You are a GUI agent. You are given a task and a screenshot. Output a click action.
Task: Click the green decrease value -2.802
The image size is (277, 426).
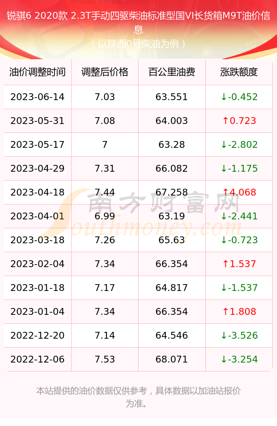tap(239, 144)
